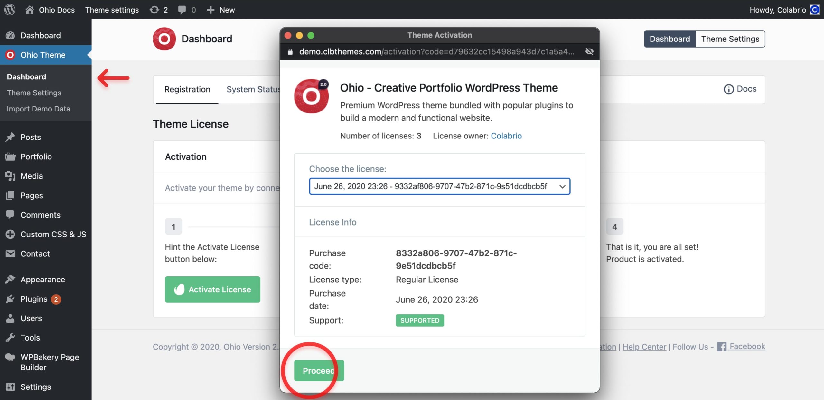Open the Contact envelope icon
The image size is (824, 400).
coord(10,254)
